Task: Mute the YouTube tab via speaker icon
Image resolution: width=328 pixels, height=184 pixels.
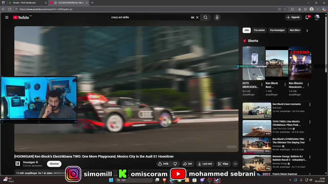Action: point(55,3)
